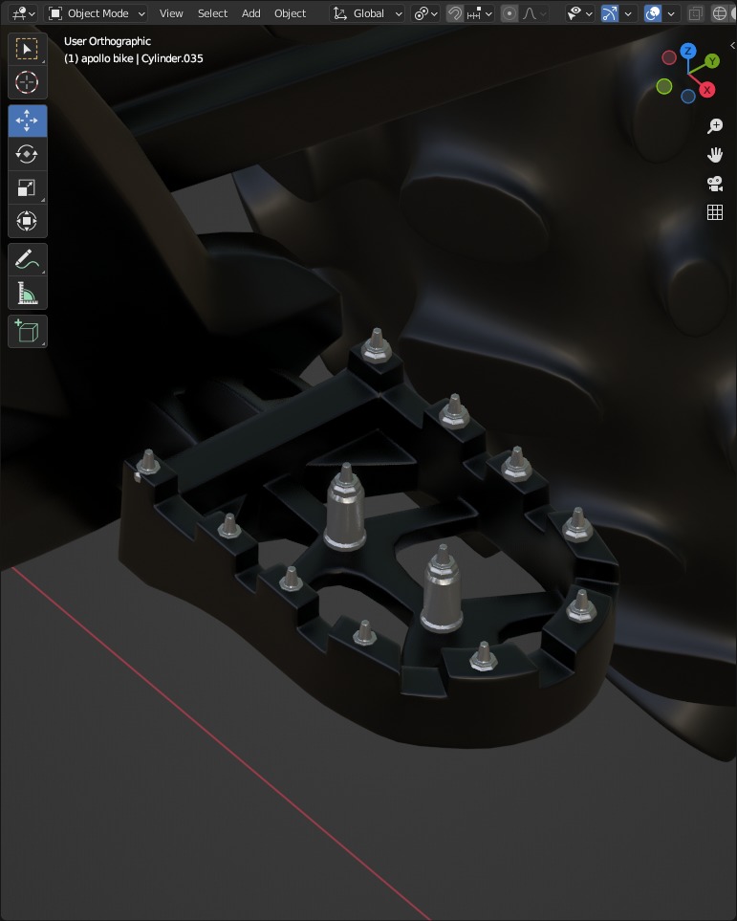Select the Add Cube tool
Image resolution: width=737 pixels, height=921 pixels.
pyautogui.click(x=27, y=331)
